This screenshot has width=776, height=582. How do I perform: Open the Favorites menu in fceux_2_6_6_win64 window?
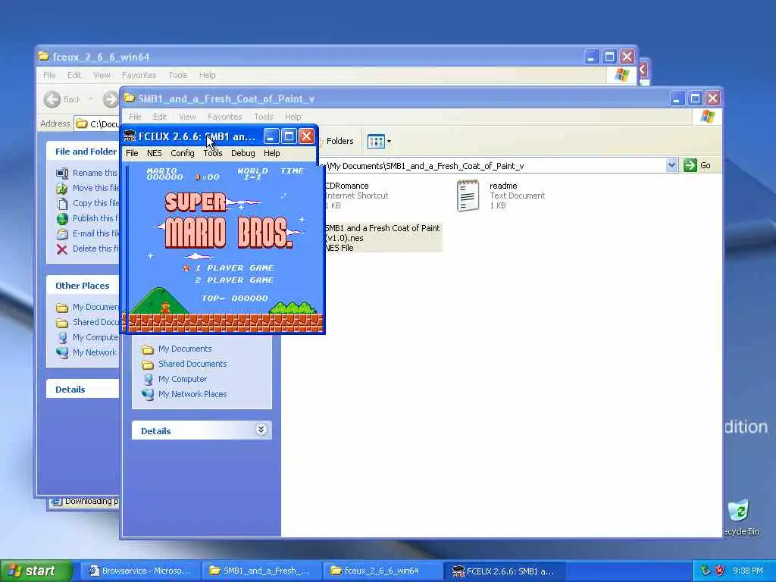pyautogui.click(x=139, y=75)
